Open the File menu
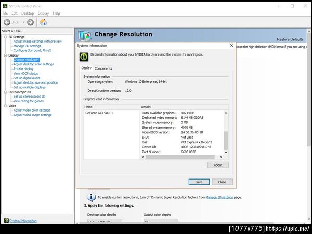The height and width of the screenshot is (234, 312). pos(5,13)
